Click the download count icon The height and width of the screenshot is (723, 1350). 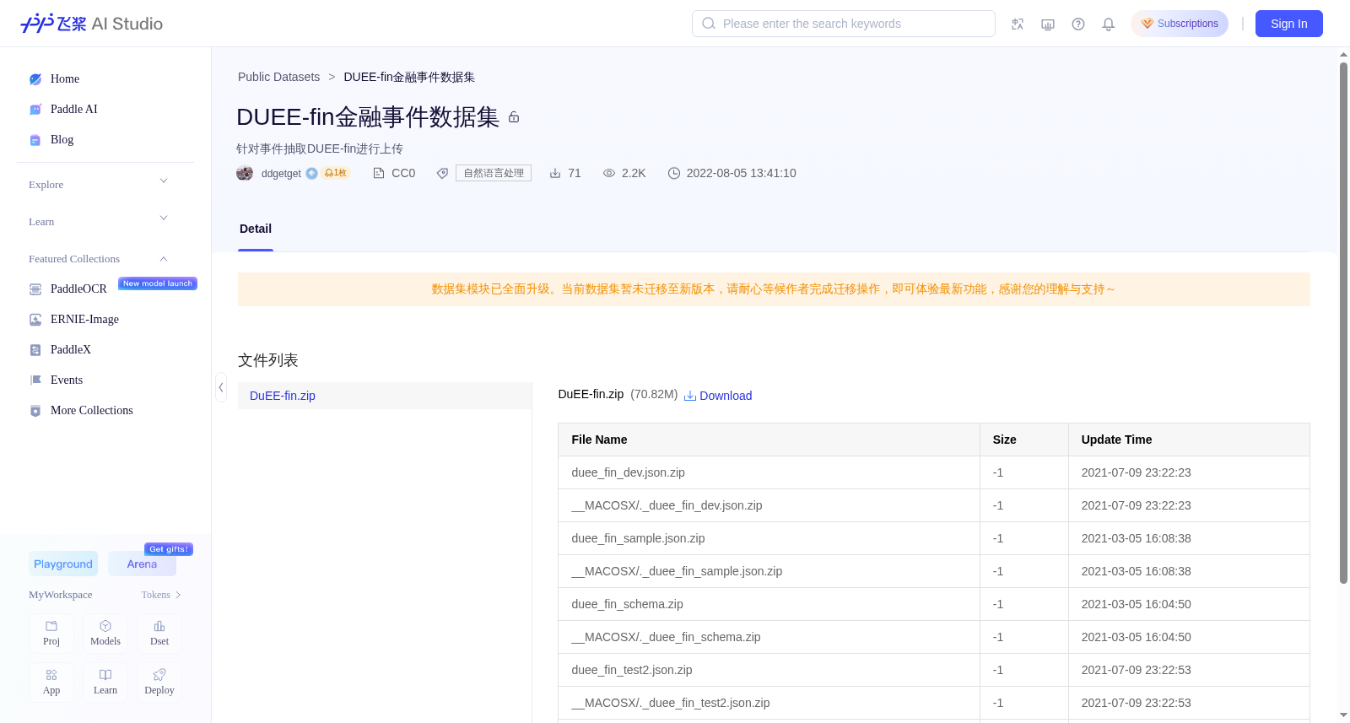pyautogui.click(x=555, y=173)
